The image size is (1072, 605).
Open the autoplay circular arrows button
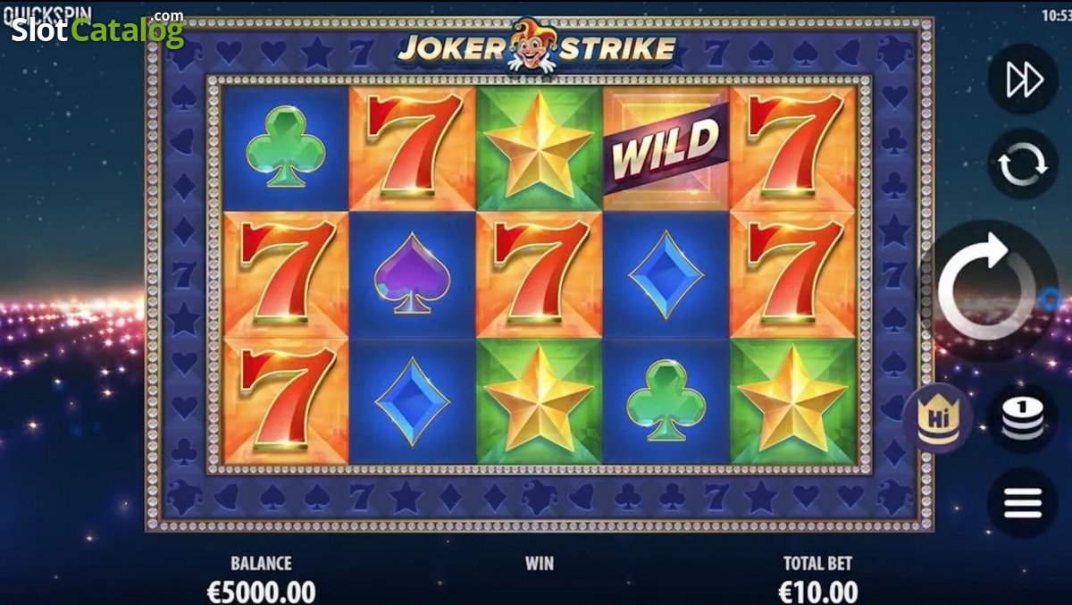[x=1023, y=164]
